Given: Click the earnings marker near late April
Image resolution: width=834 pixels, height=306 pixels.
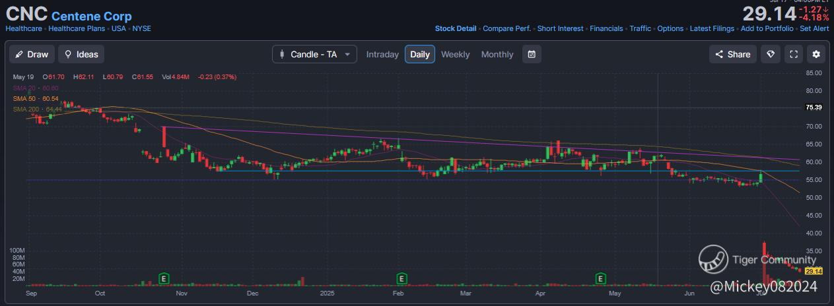Looking at the screenshot, I should (x=601, y=278).
